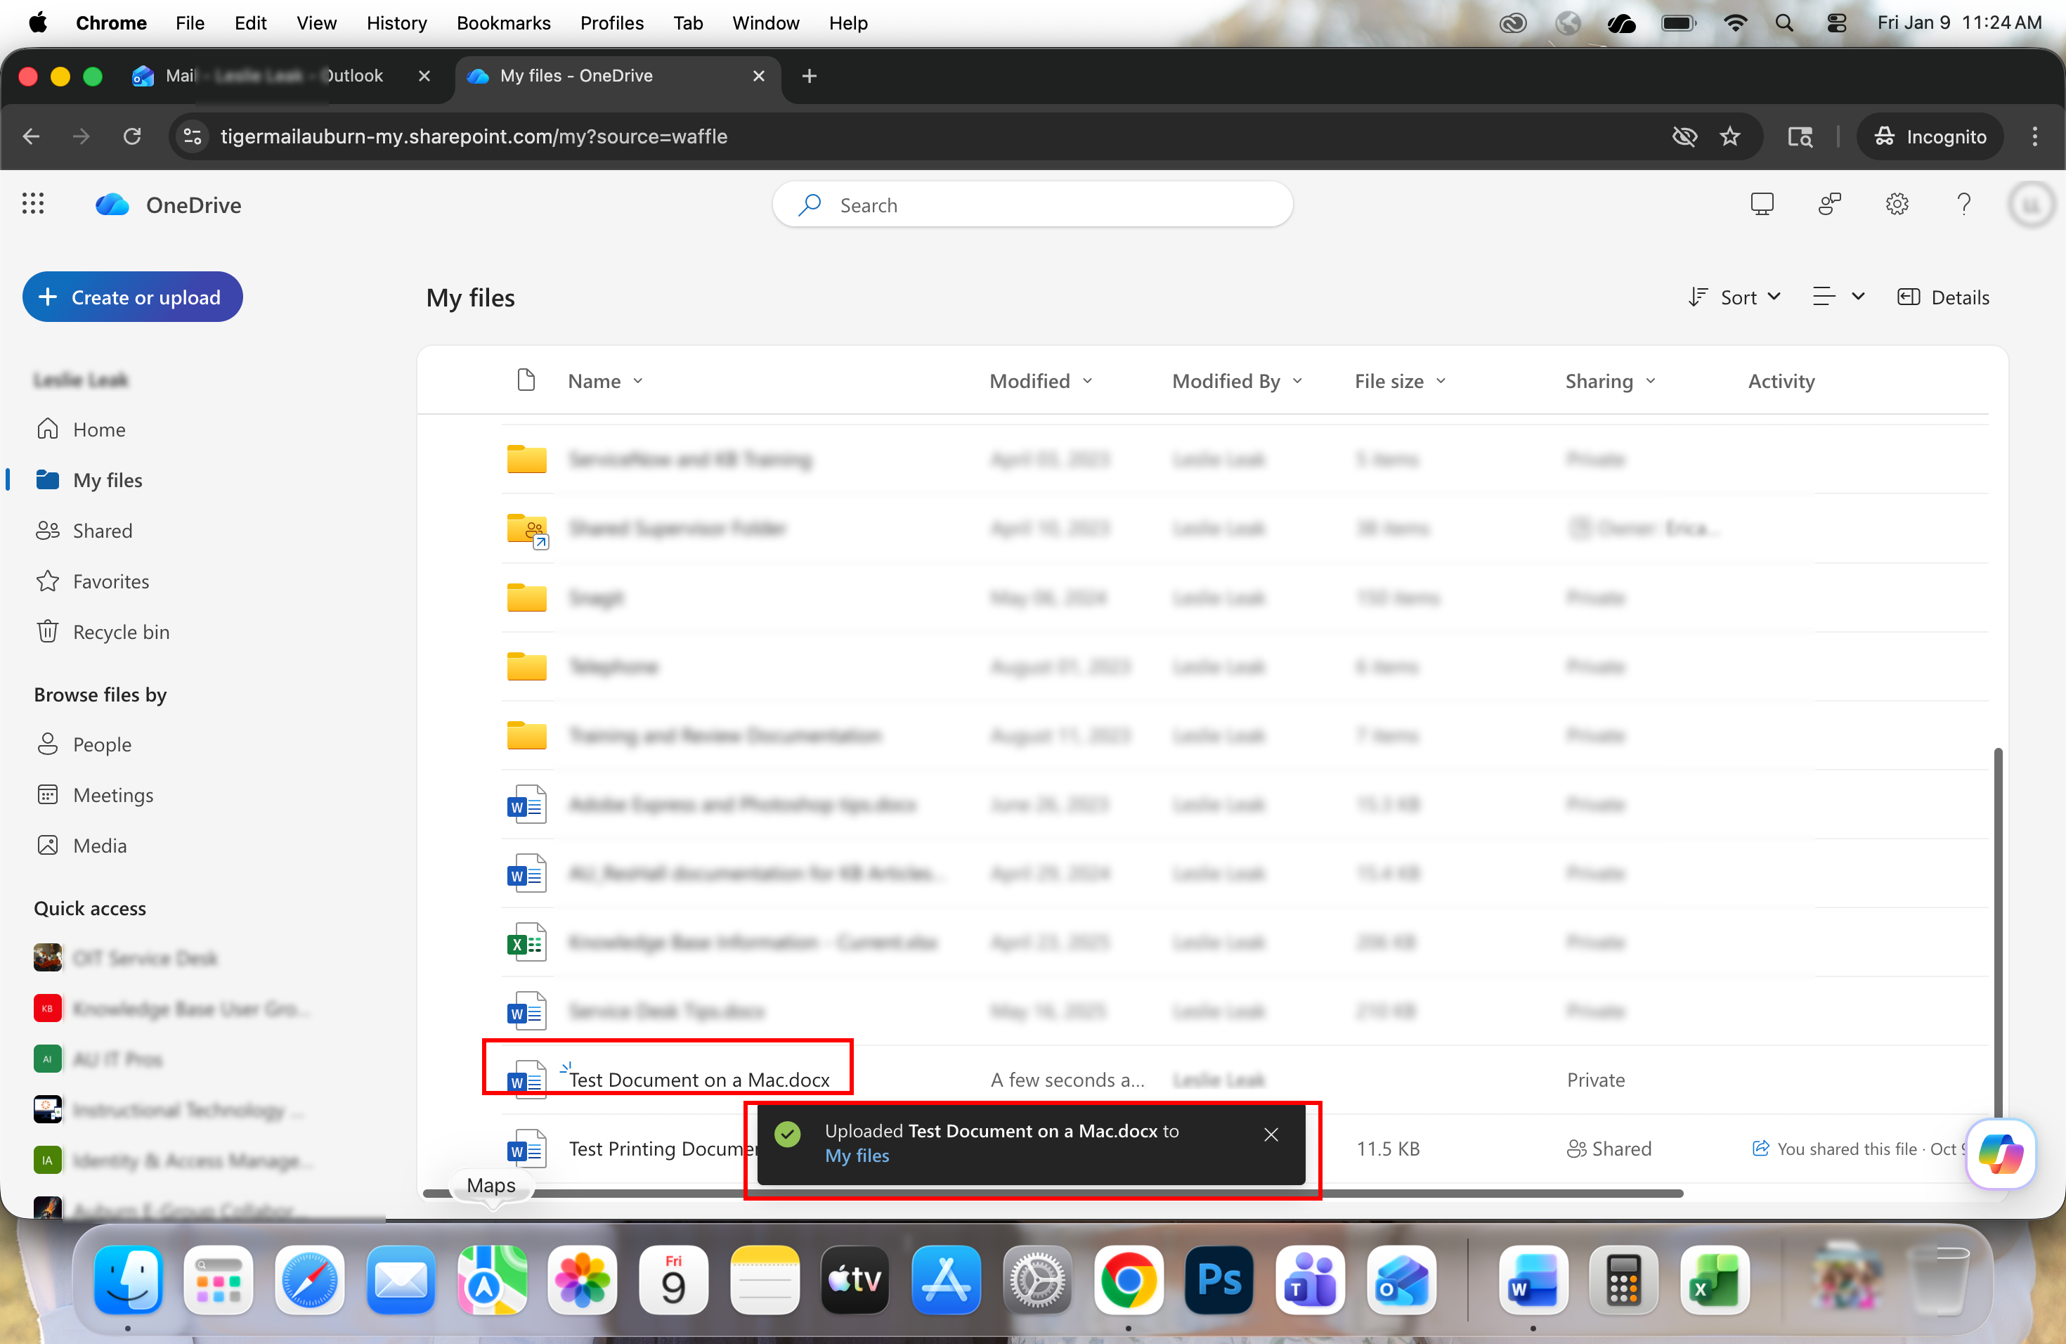The width and height of the screenshot is (2066, 1344).
Task: Open the Sort dropdown
Action: coord(1734,296)
